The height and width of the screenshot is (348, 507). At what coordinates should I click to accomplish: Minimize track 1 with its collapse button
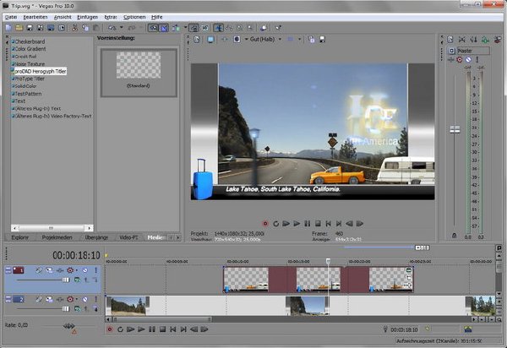(8, 269)
